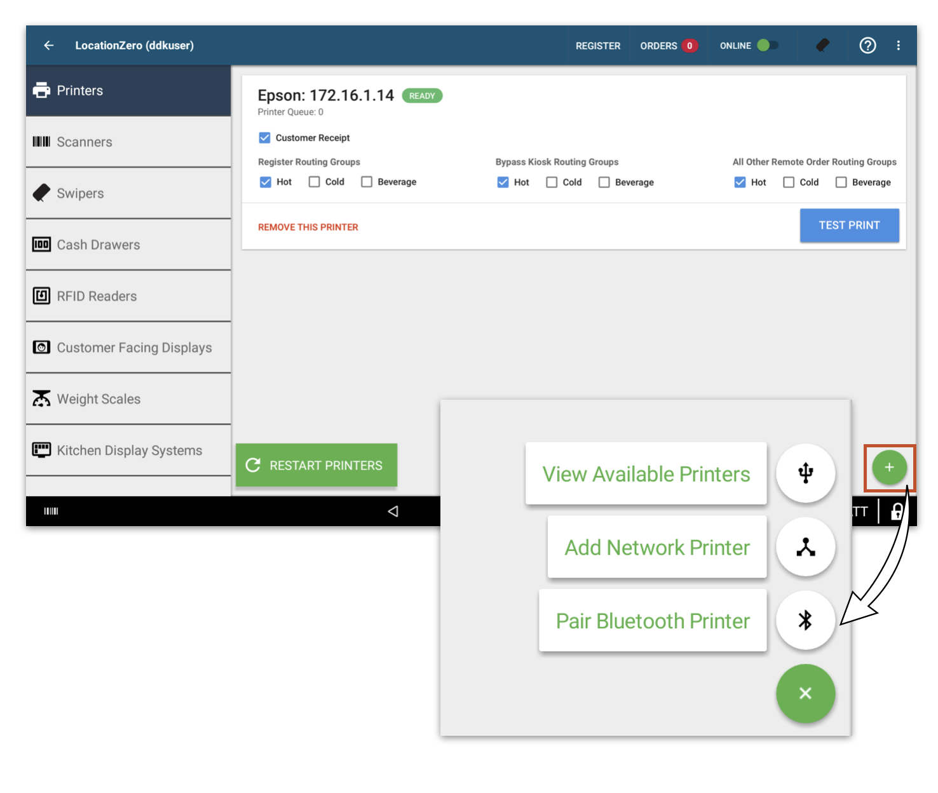Open the Cash Drawers section
Image resolution: width=938 pixels, height=793 pixels.
tap(41, 245)
